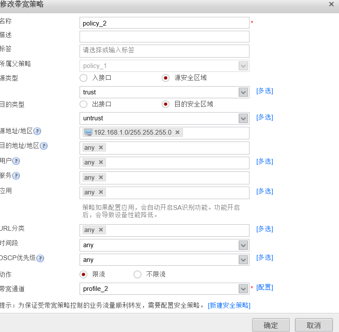The width and height of the screenshot is (339, 332).
Task: Focus the empty 描述 input field
Action: [x=164, y=36]
